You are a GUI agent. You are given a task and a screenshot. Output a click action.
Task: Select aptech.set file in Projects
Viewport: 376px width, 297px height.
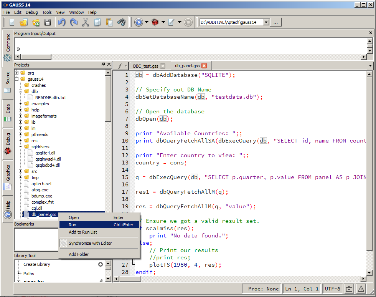(41, 184)
